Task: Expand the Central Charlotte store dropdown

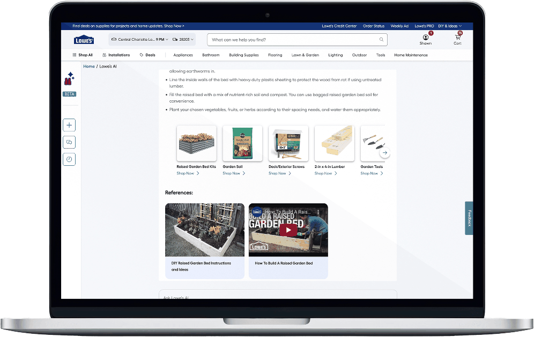Action: pyautogui.click(x=140, y=40)
